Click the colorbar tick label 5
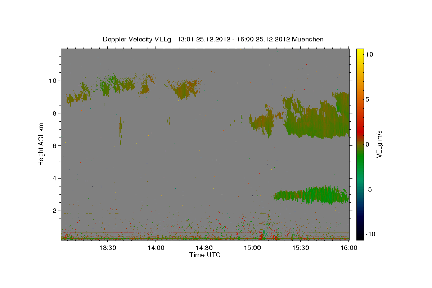Viewport: 432px width, 288px height. [x=368, y=99]
